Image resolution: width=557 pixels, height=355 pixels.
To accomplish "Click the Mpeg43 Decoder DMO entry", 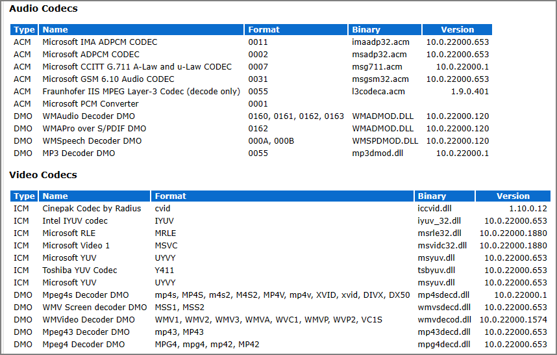I will pos(86,332).
